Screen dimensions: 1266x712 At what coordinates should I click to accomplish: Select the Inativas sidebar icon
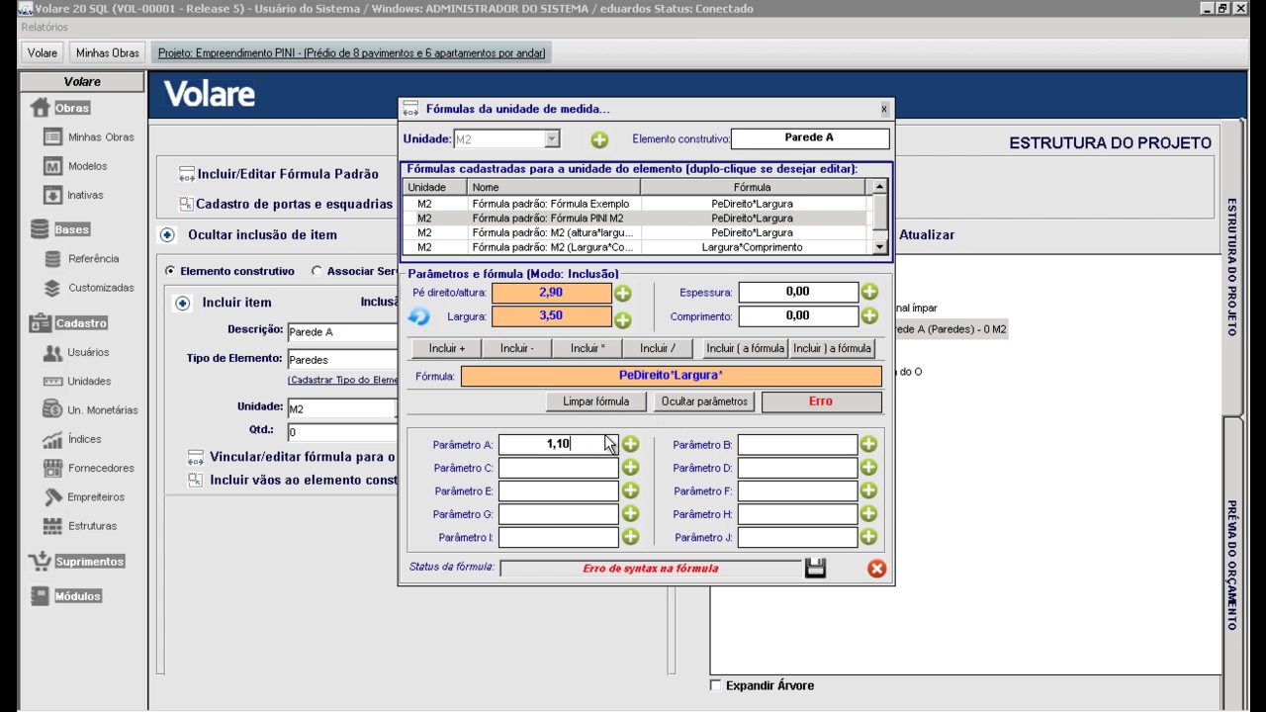pyautogui.click(x=52, y=195)
